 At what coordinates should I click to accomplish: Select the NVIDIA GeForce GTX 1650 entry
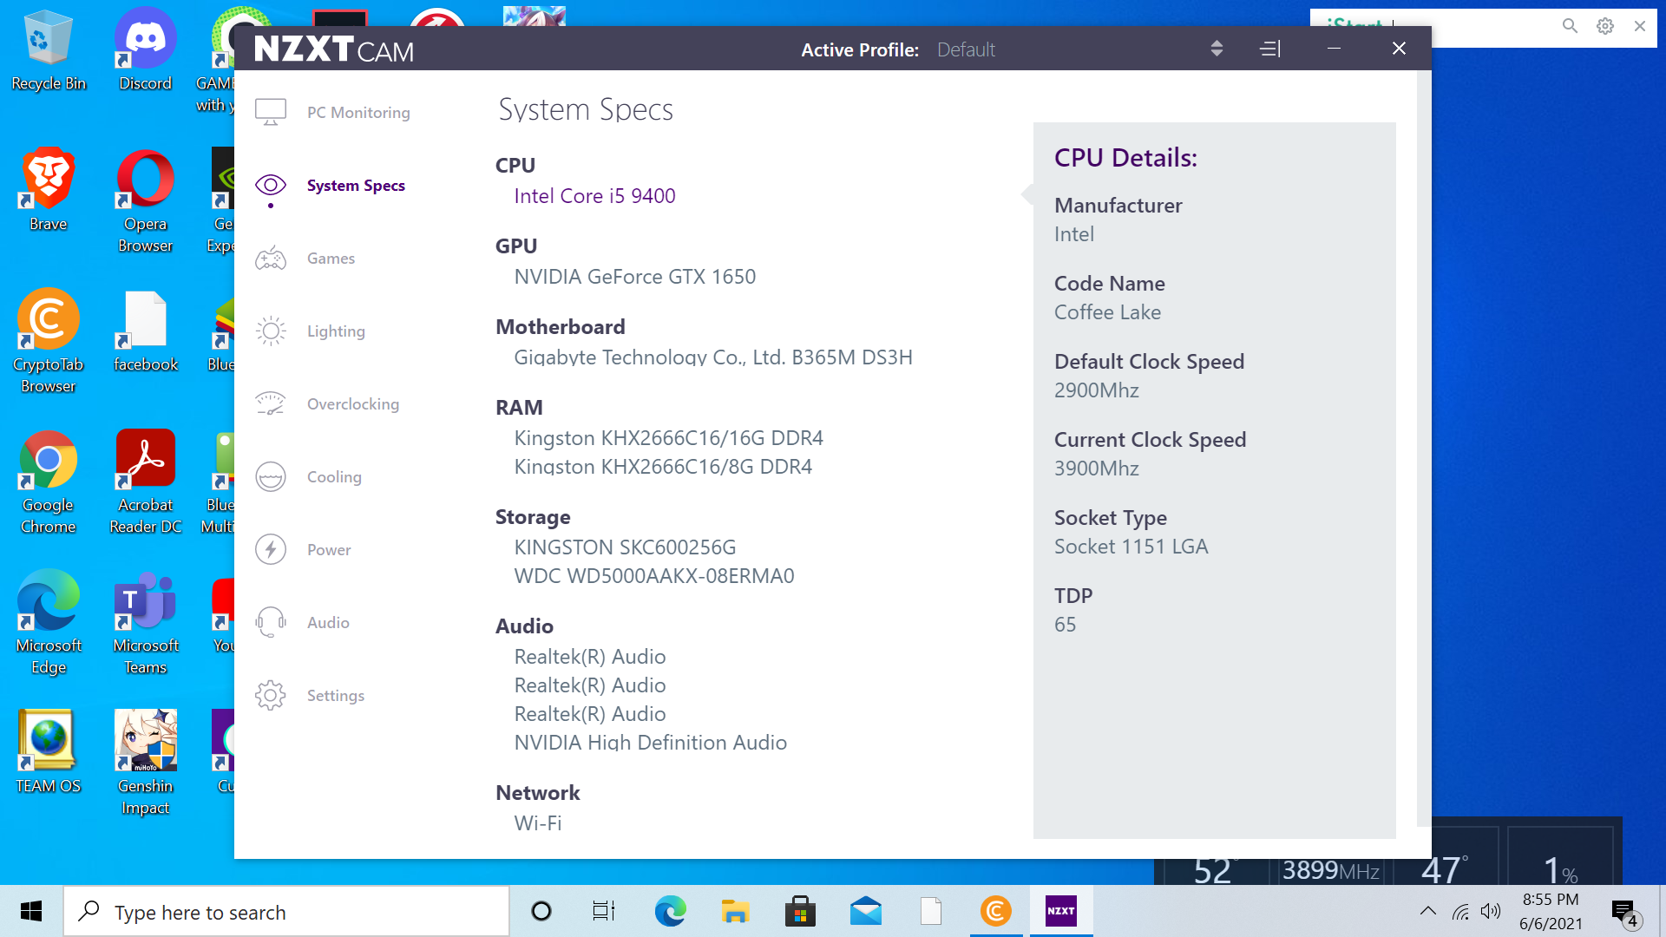click(x=634, y=276)
